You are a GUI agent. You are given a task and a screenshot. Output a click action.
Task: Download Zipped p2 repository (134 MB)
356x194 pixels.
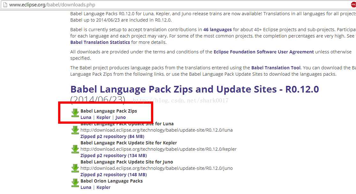tap(114, 156)
